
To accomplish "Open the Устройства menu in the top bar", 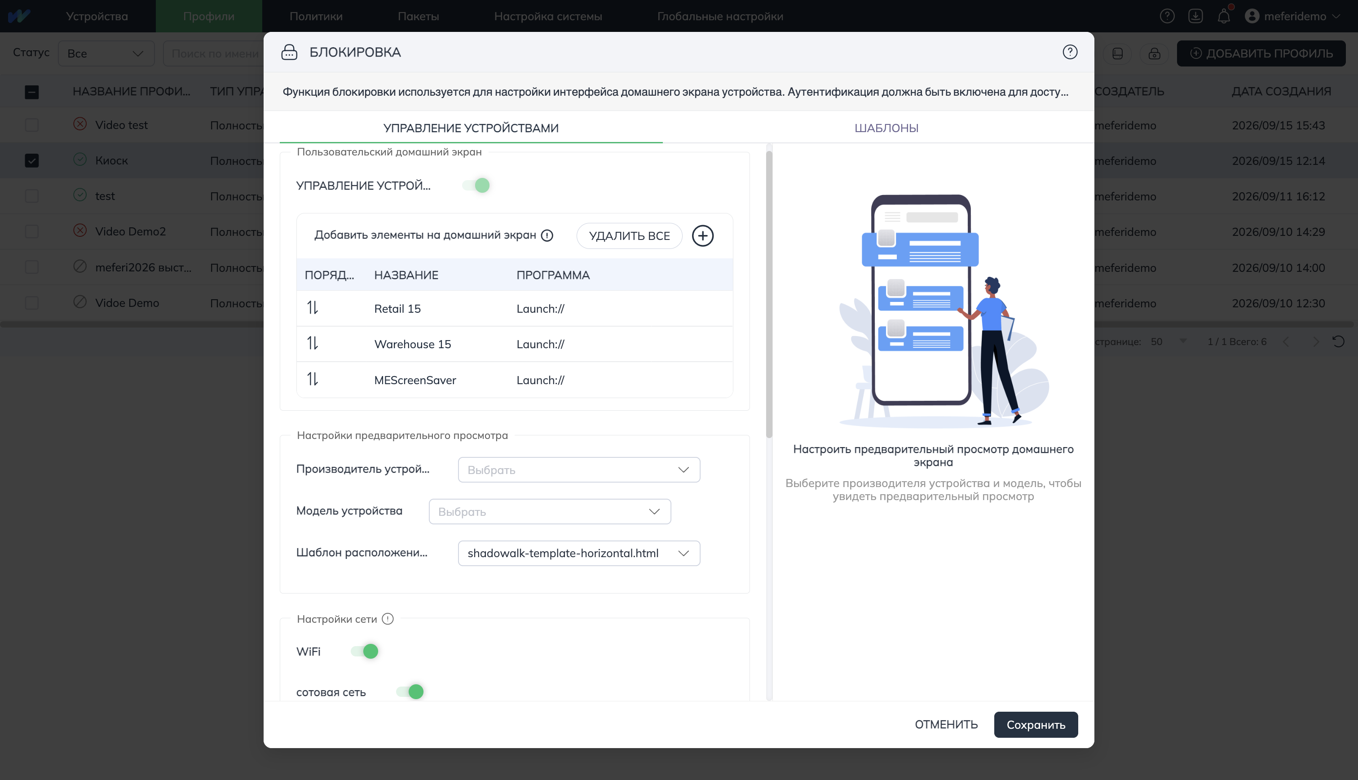I will pos(97,16).
